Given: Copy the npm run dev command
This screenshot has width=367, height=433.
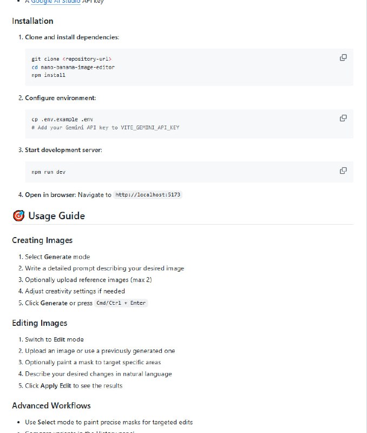Looking at the screenshot, I should (x=343, y=170).
